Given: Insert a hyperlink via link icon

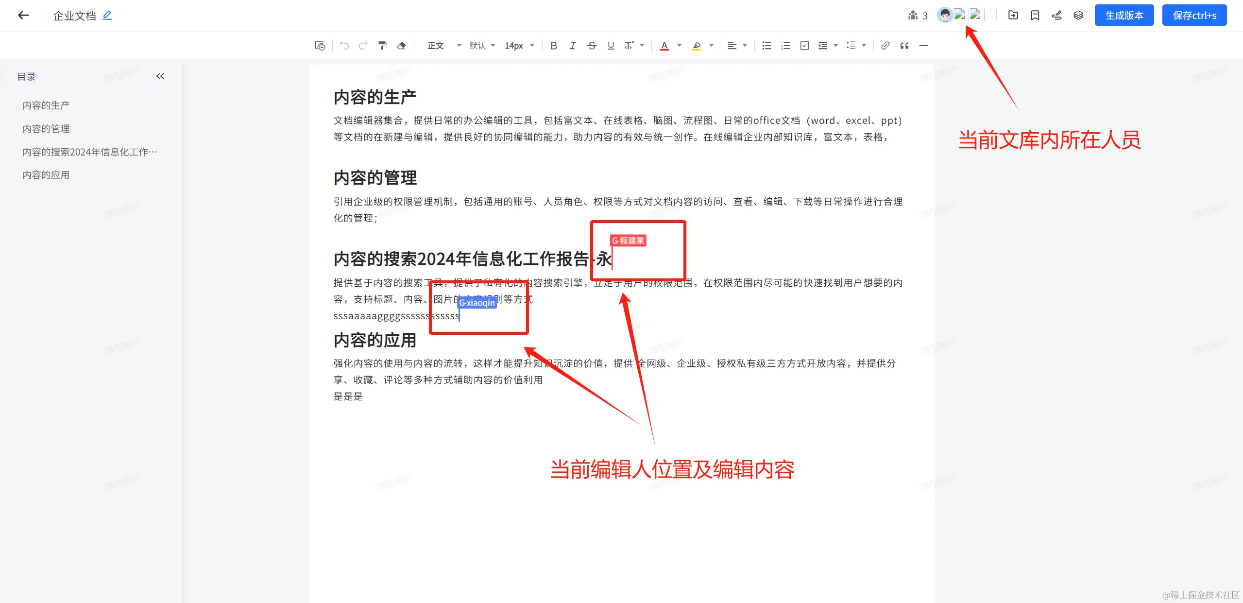Looking at the screenshot, I should pyautogui.click(x=885, y=46).
